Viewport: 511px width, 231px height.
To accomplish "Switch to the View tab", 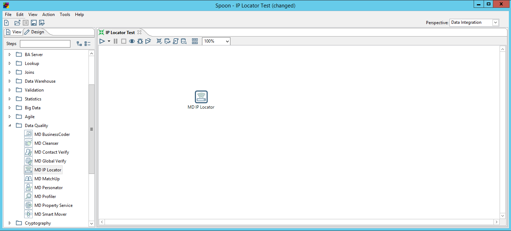I will coord(14,32).
